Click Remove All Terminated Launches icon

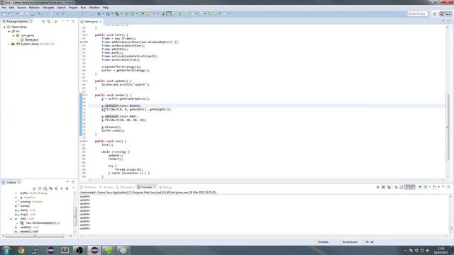coord(389,187)
